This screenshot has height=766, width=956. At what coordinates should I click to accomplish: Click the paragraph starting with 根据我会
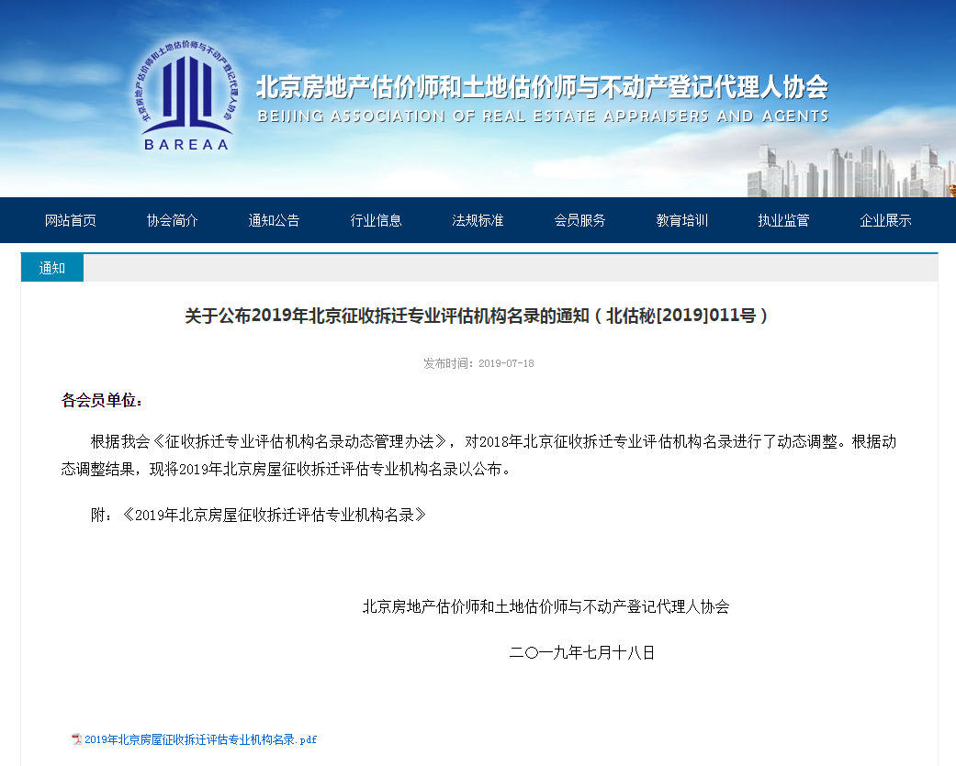[x=478, y=455]
